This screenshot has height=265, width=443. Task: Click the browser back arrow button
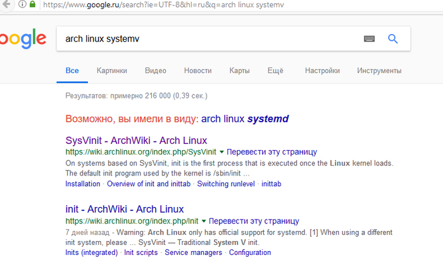[6, 4]
